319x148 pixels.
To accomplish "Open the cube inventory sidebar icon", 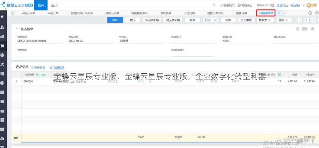I will coord(2,55).
